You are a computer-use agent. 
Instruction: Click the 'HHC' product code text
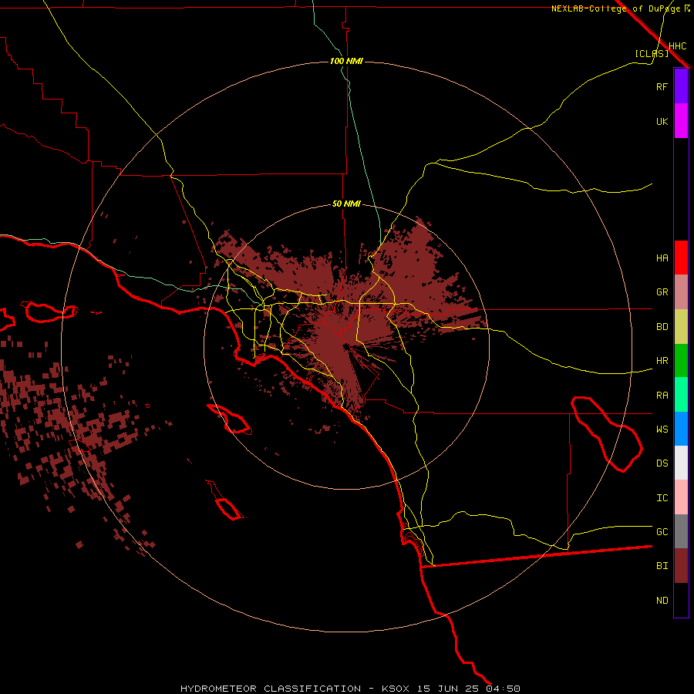point(677,46)
